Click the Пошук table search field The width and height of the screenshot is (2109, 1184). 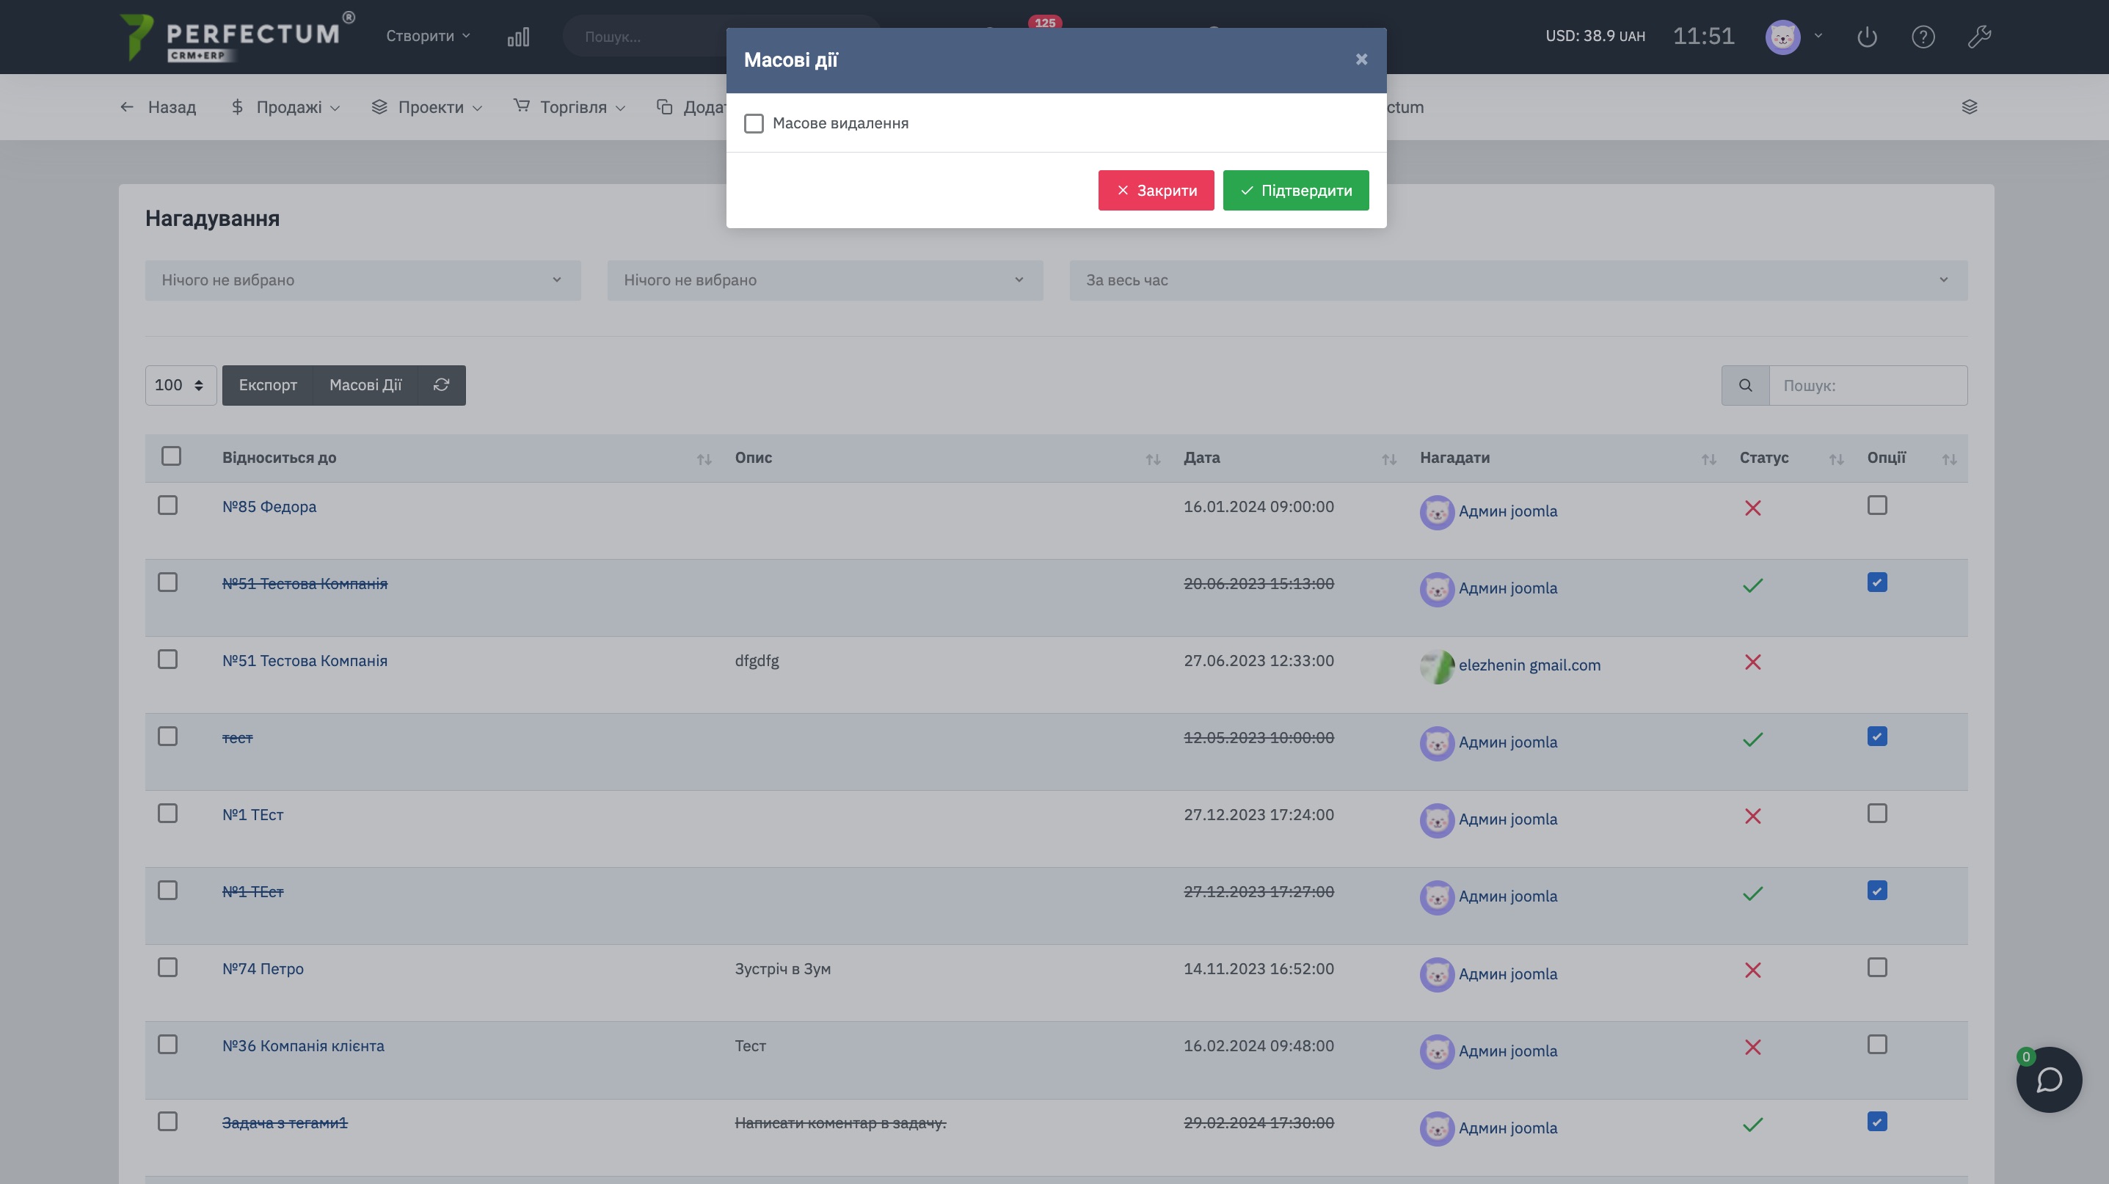pyautogui.click(x=1868, y=385)
